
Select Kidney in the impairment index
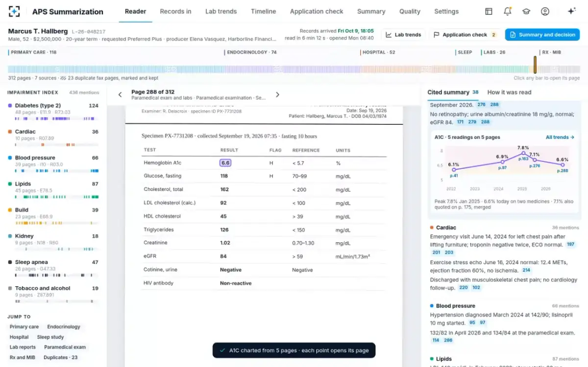point(53,242)
